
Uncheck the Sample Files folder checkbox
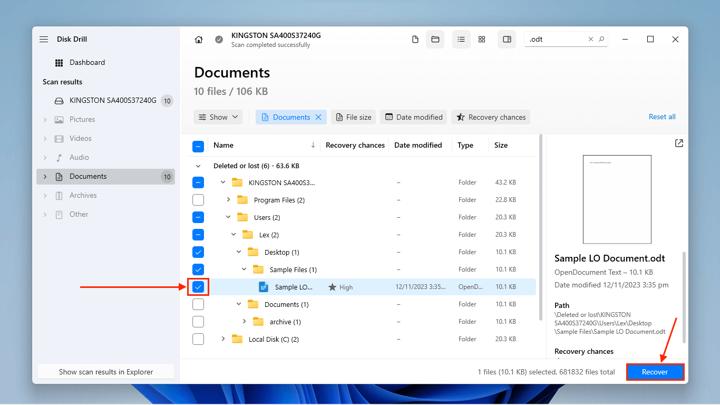point(198,269)
